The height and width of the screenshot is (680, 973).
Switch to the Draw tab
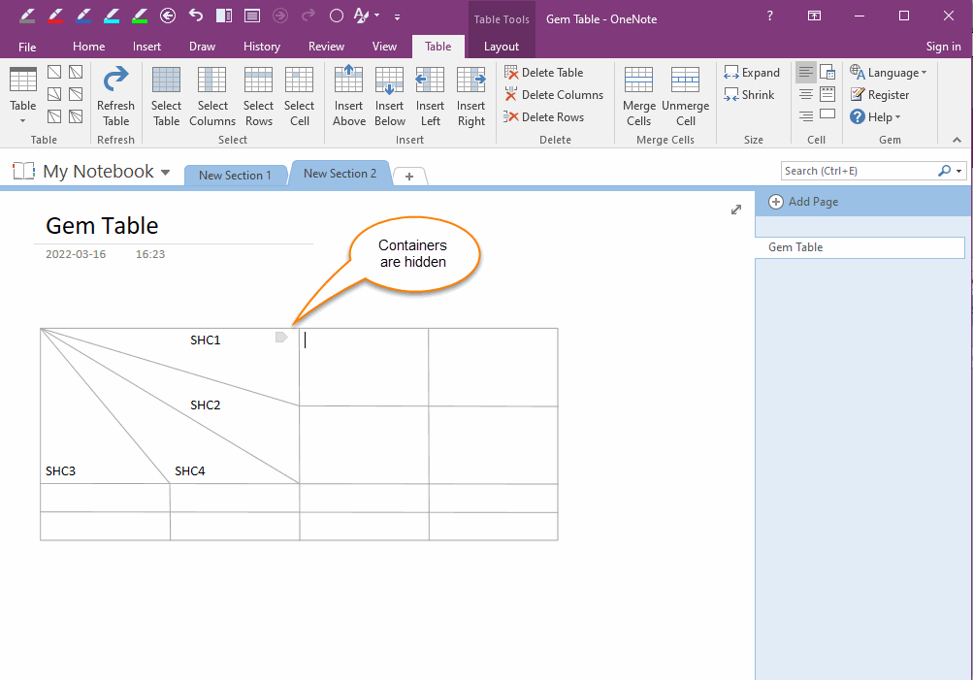203,47
